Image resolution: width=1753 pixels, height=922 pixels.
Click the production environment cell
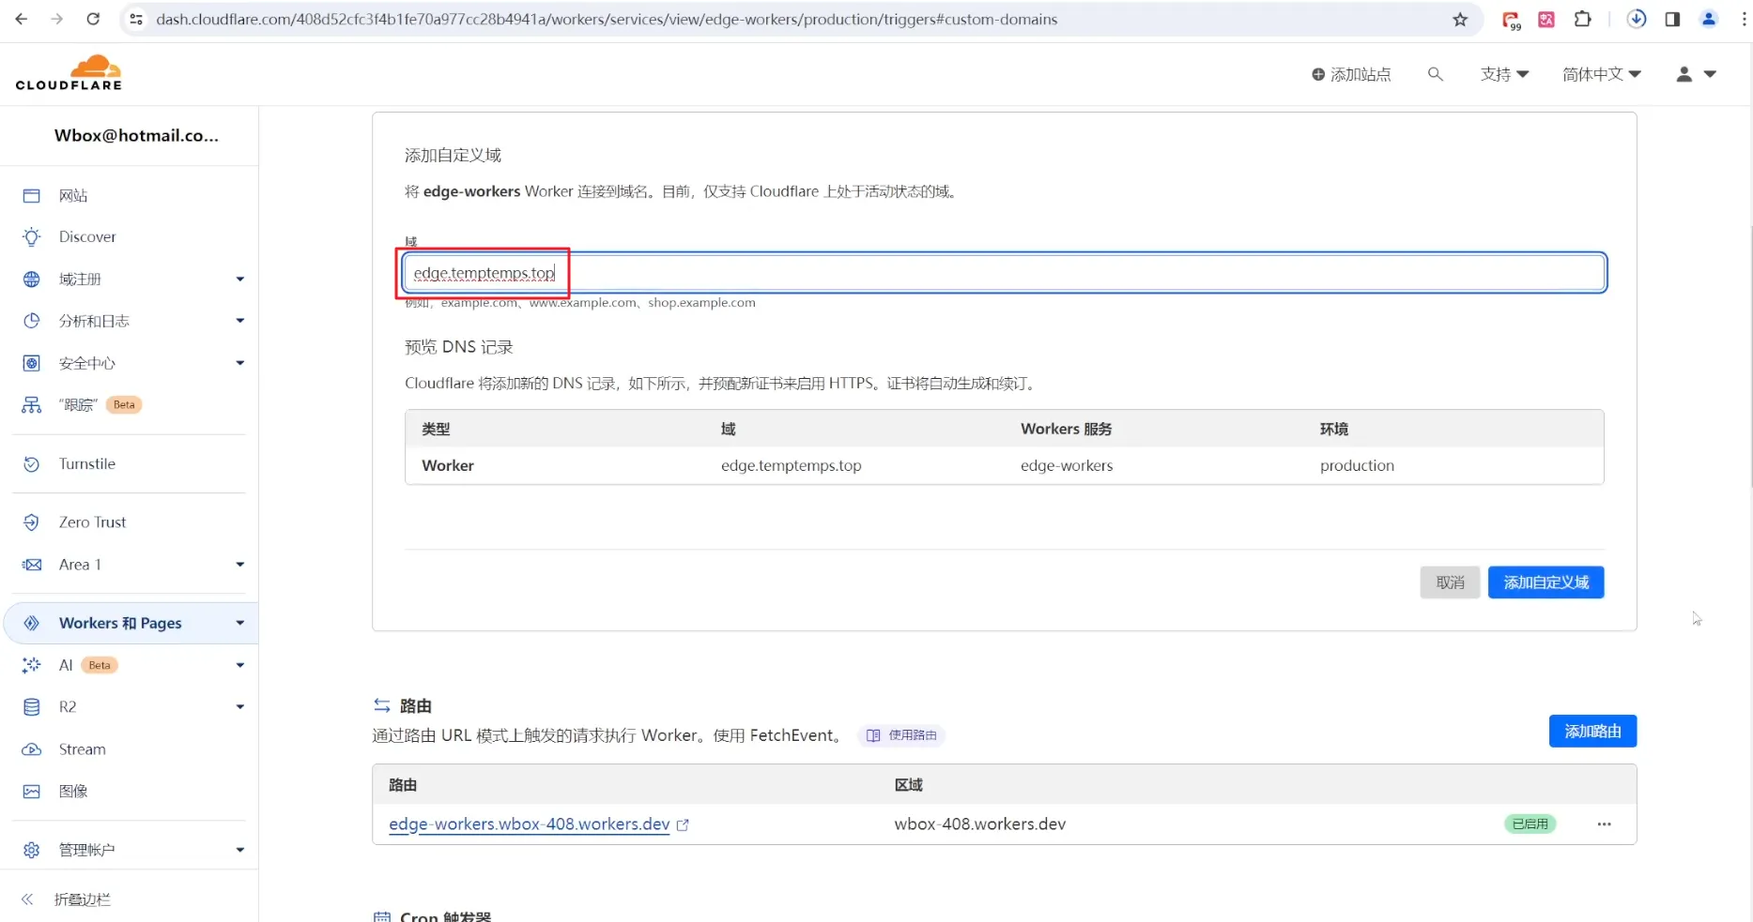(1357, 466)
